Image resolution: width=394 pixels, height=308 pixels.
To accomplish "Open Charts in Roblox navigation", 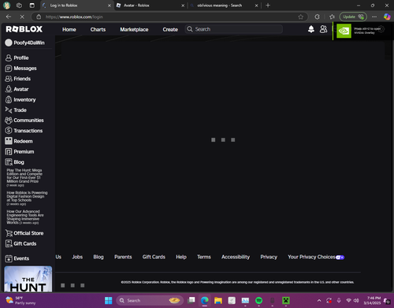I will point(98,29).
